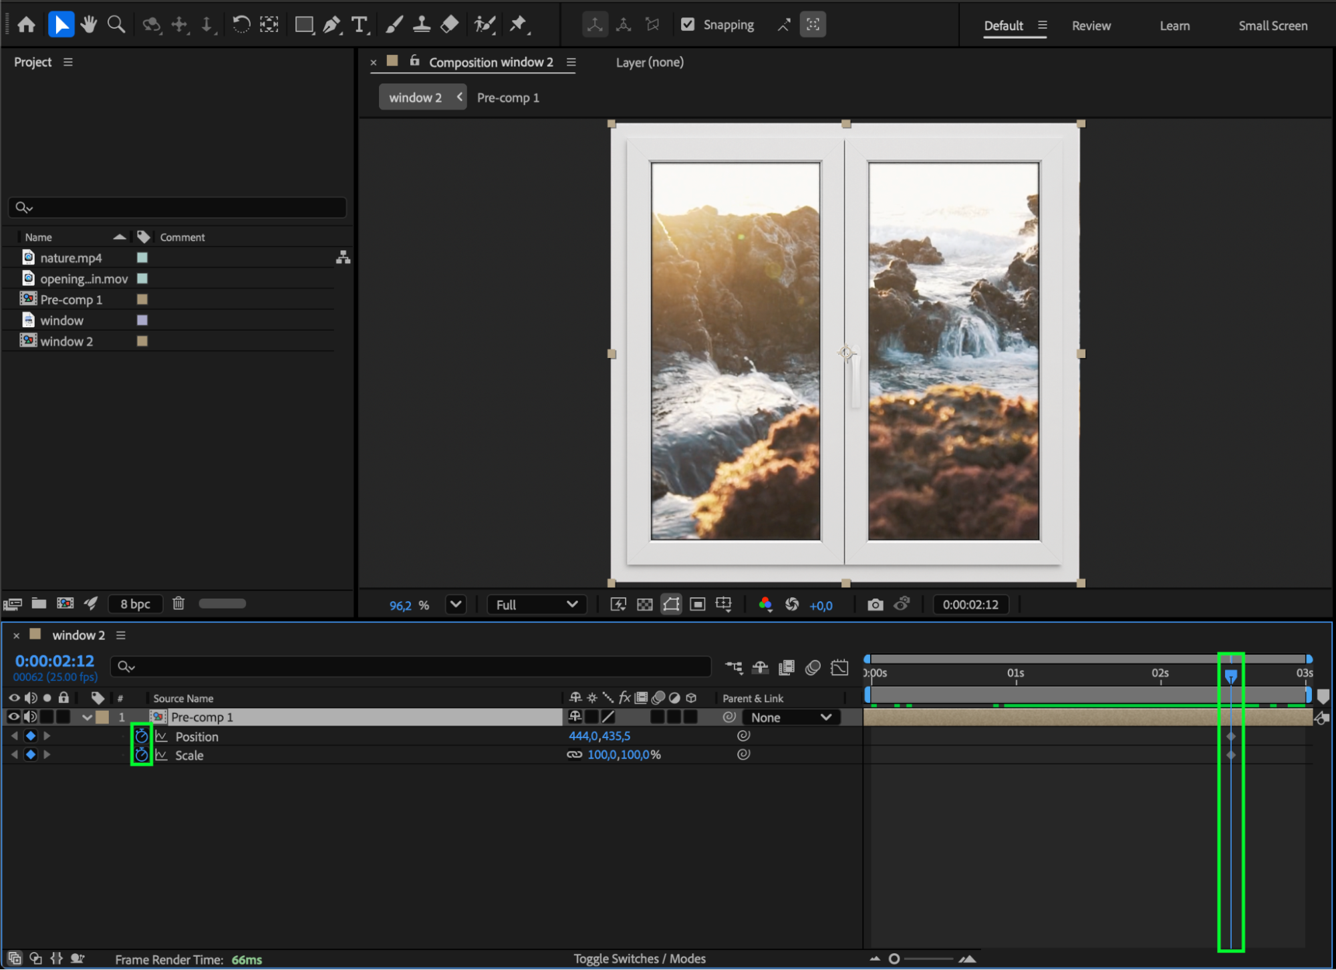Delete selected item with trash icon
Image resolution: width=1336 pixels, height=970 pixels.
(x=178, y=603)
